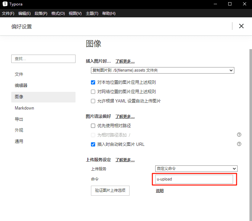Select 图像 settings category
This screenshot has height=221, width=252.
[43, 97]
